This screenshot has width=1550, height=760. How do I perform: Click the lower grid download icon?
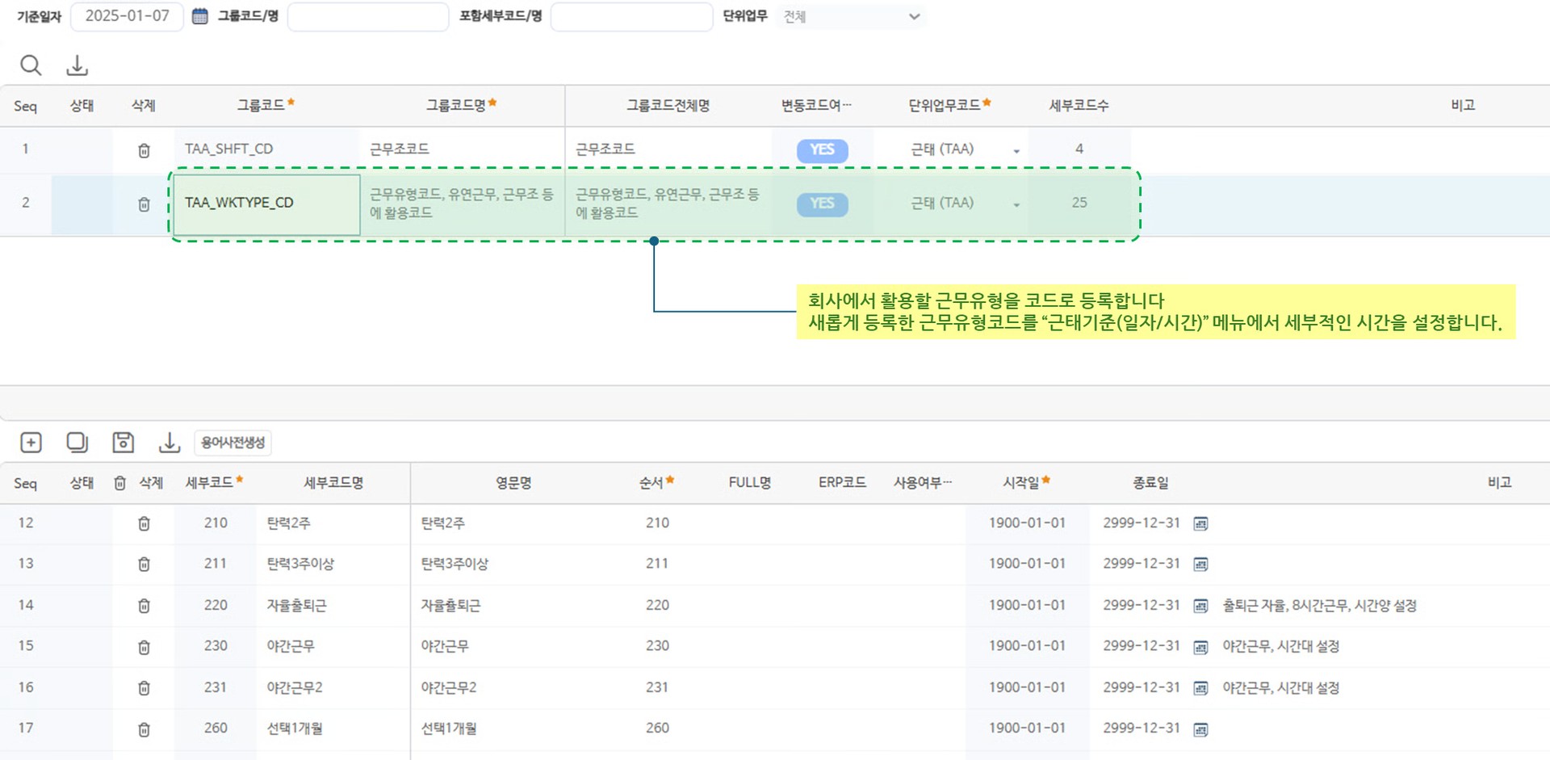pos(169,443)
